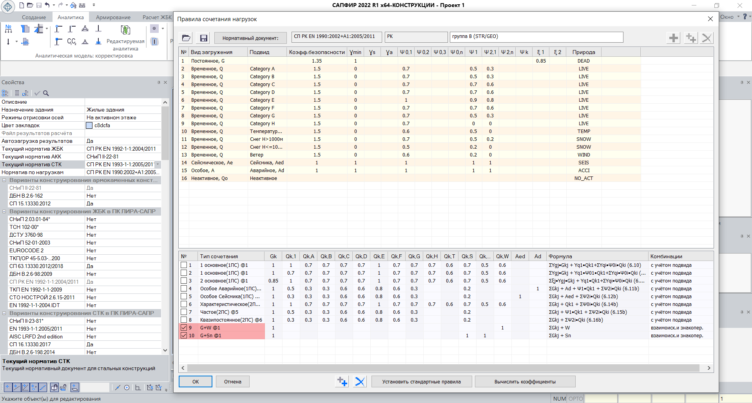The height and width of the screenshot is (403, 752).
Task: Switch to the Армирование ribbon tab
Action: (x=113, y=17)
